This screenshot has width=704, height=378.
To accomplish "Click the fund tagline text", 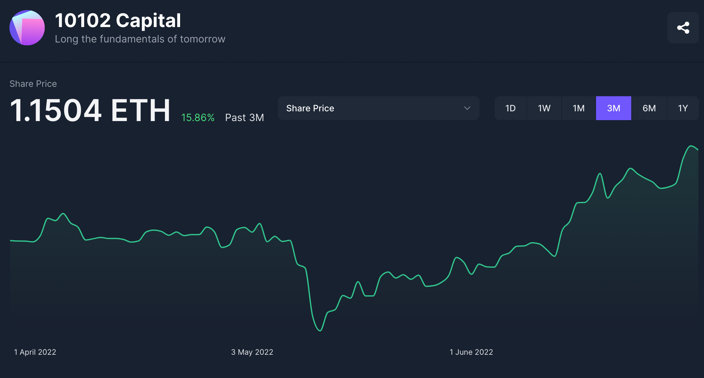I will pos(140,39).
